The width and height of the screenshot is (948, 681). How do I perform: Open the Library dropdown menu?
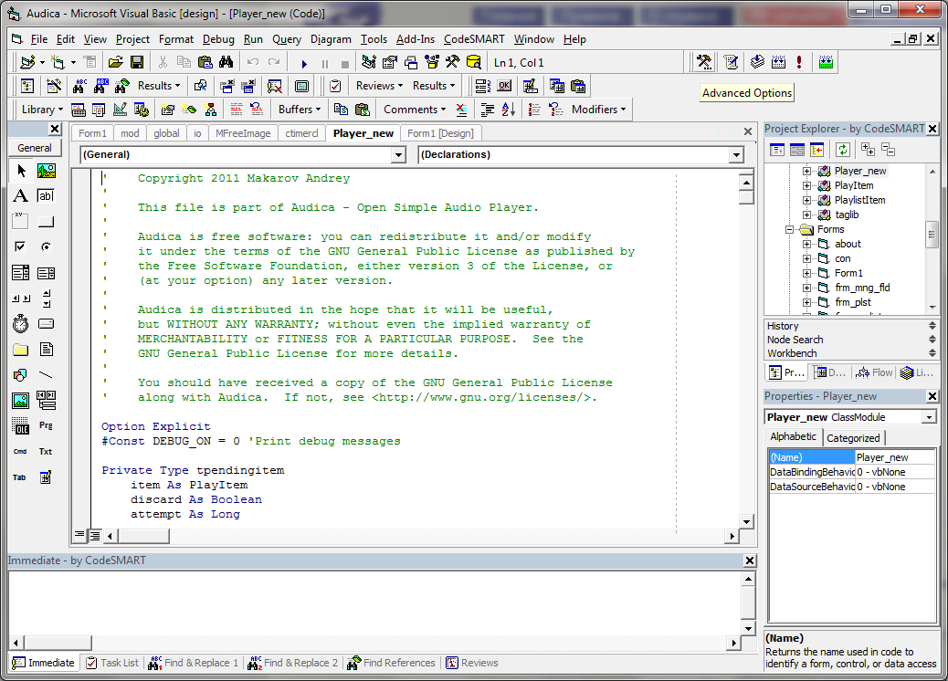[x=42, y=110]
